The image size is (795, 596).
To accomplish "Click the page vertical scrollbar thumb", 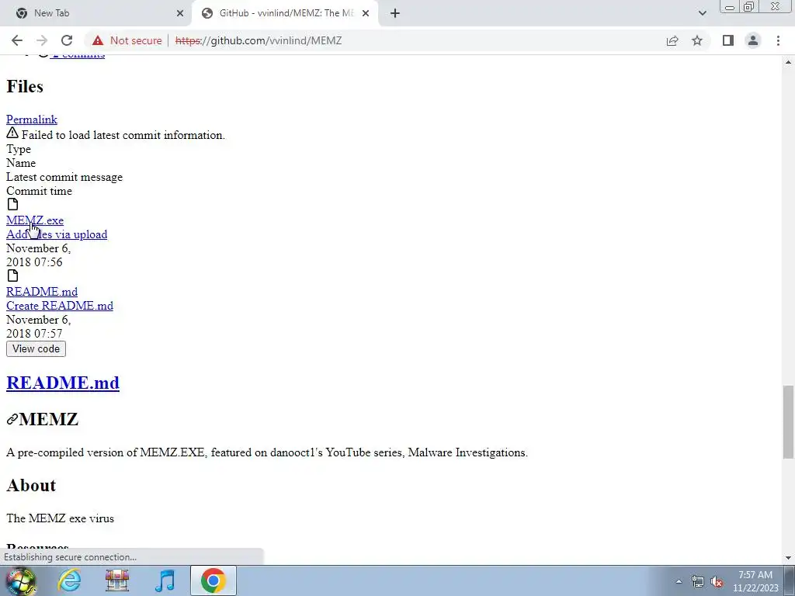I will click(789, 421).
